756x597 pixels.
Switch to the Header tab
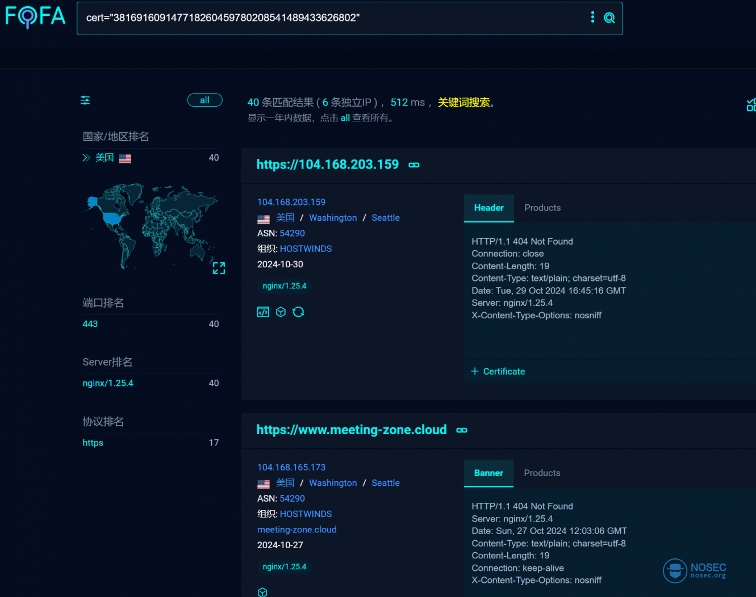click(x=489, y=208)
